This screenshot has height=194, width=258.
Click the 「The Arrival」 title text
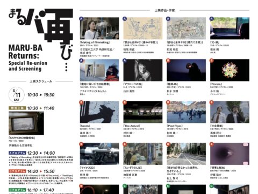[132, 126]
